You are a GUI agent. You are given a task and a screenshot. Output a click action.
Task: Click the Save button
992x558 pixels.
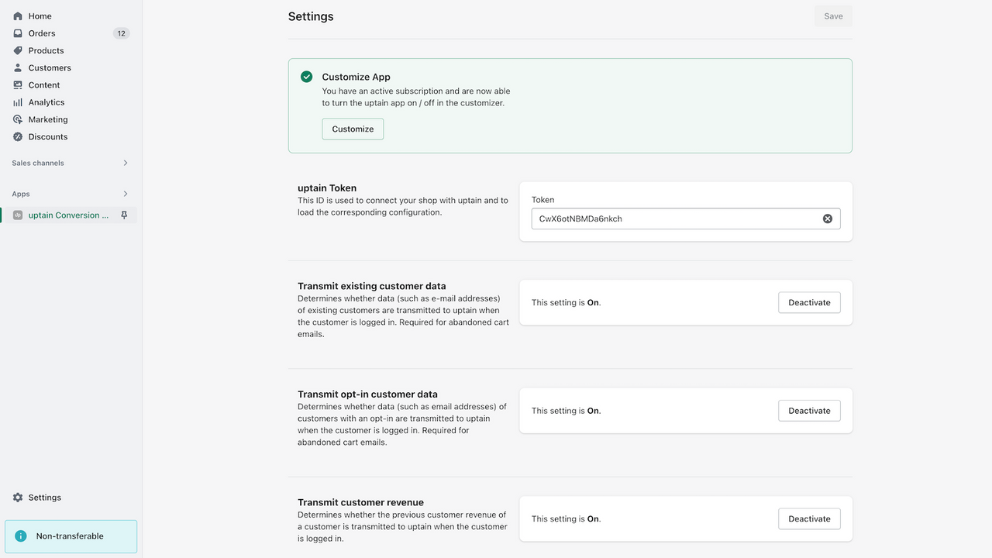tap(833, 16)
